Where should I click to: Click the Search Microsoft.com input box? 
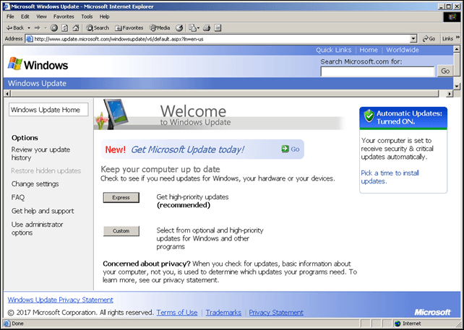[377, 71]
